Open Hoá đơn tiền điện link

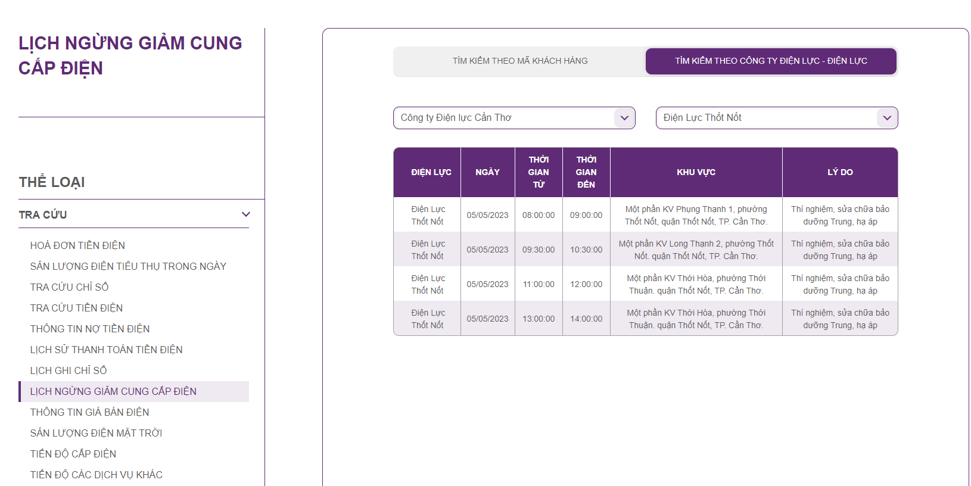pyautogui.click(x=77, y=245)
